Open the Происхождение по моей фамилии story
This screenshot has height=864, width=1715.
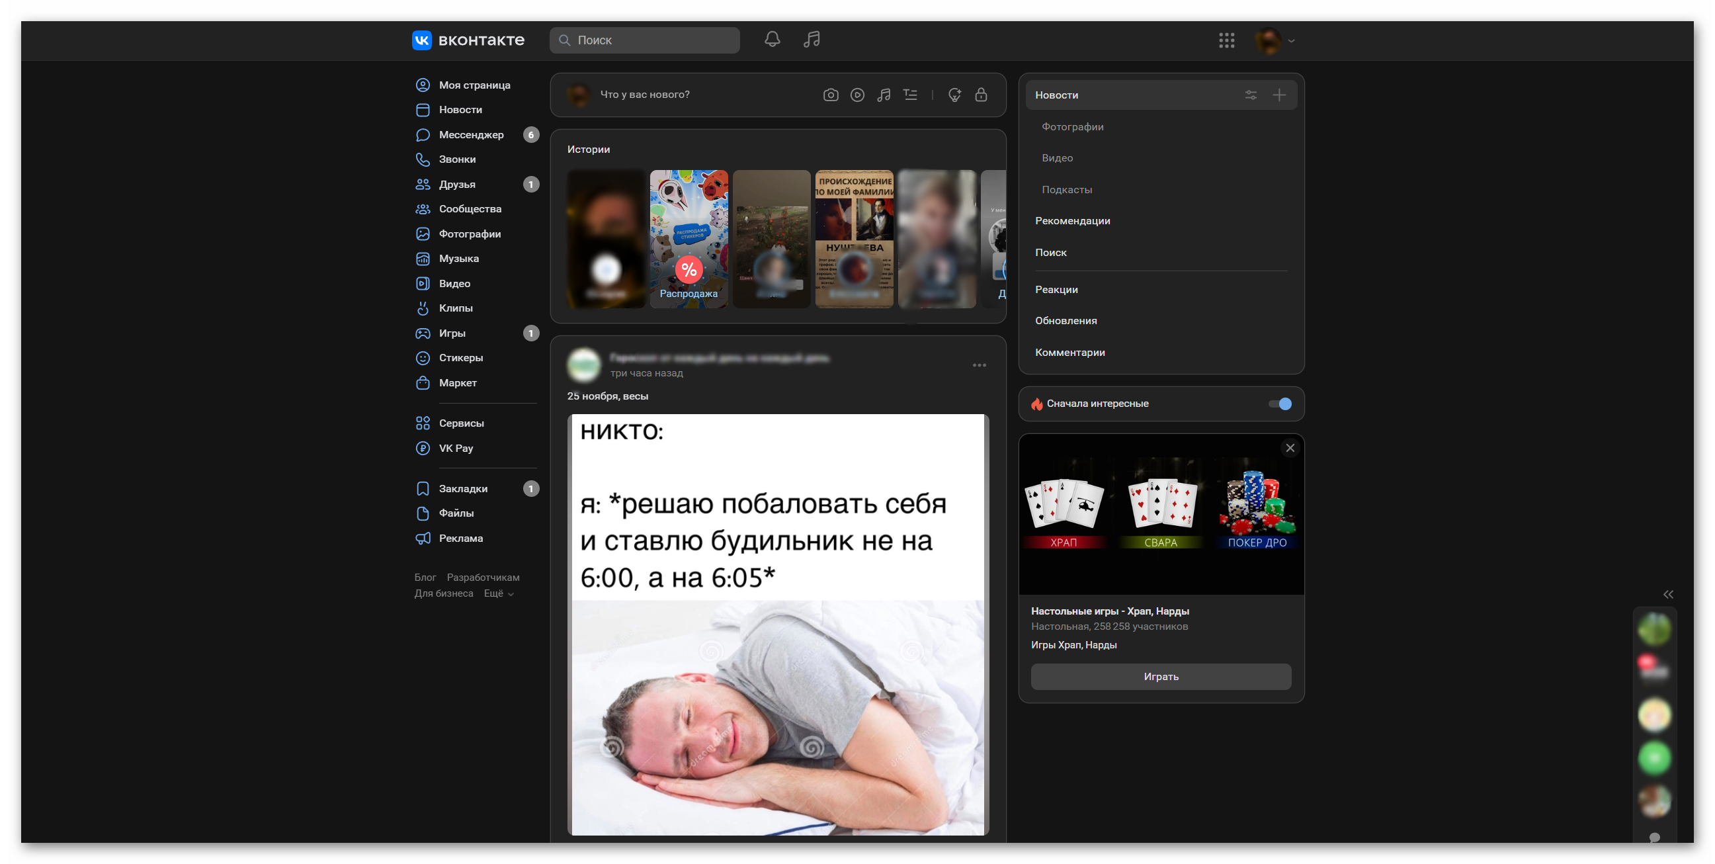[854, 238]
